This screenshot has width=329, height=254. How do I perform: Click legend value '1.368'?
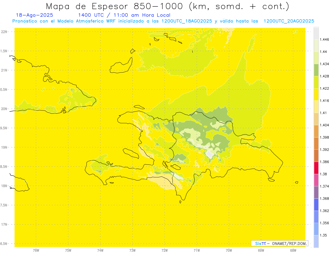pyautogui.click(x=324, y=198)
